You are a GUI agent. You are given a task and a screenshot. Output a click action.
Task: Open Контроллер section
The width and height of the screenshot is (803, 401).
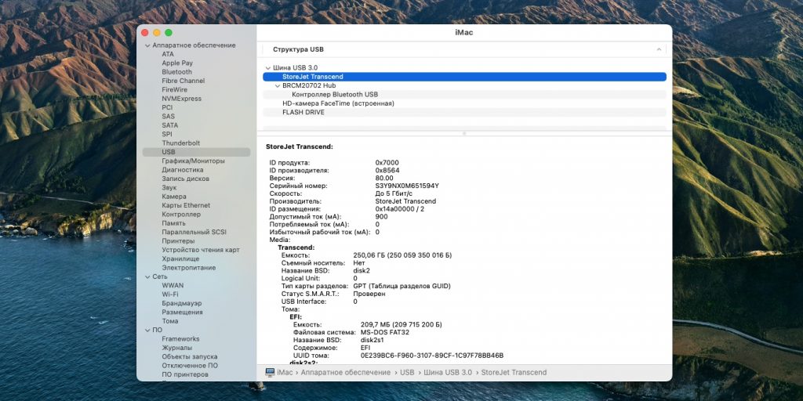pyautogui.click(x=181, y=215)
